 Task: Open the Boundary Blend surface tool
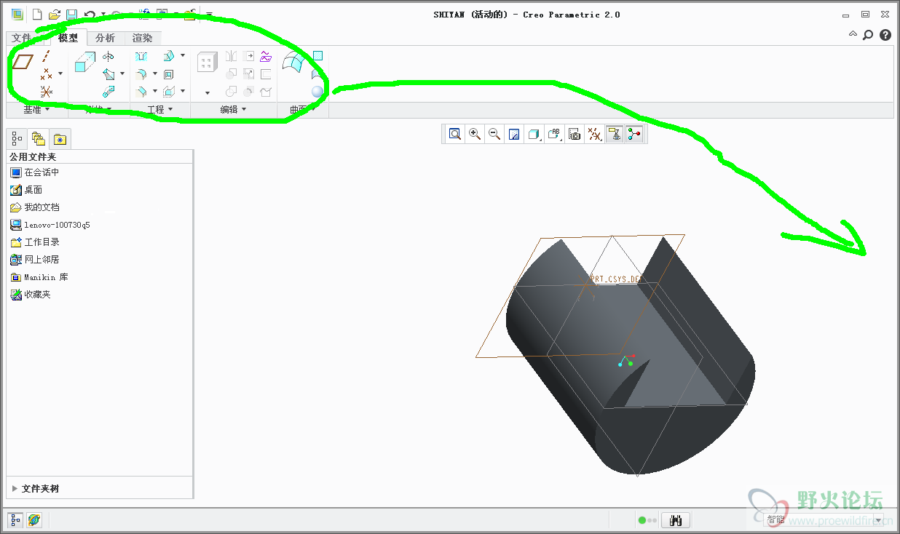click(x=294, y=63)
